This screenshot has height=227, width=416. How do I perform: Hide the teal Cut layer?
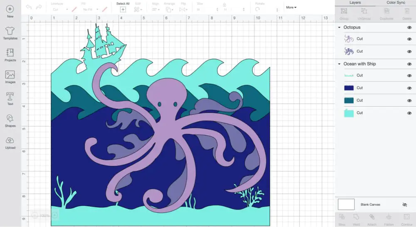point(409,100)
